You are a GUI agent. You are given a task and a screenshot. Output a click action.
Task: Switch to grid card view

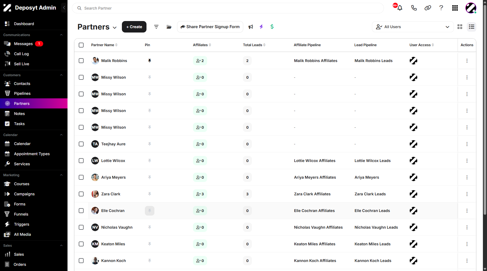[460, 27]
